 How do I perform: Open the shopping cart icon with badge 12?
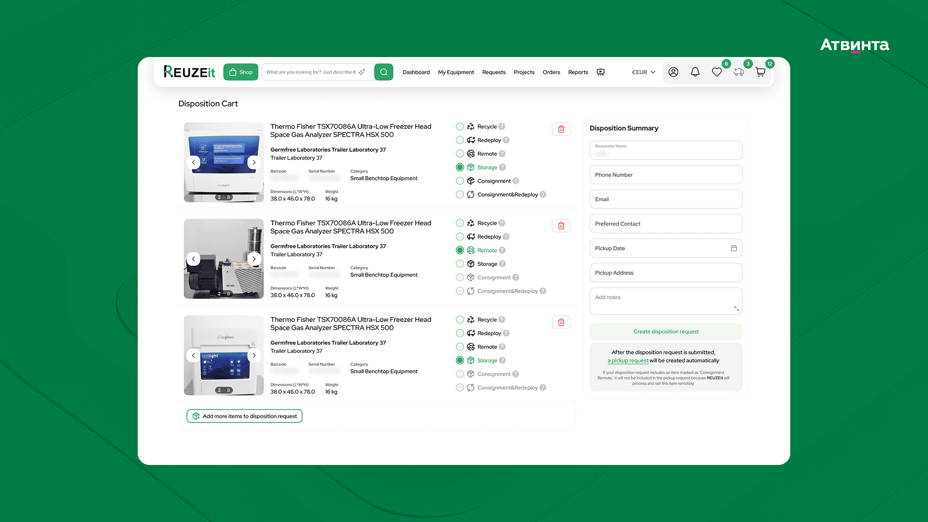pos(760,72)
